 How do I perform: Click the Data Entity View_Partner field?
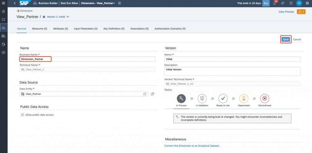pos(84,94)
